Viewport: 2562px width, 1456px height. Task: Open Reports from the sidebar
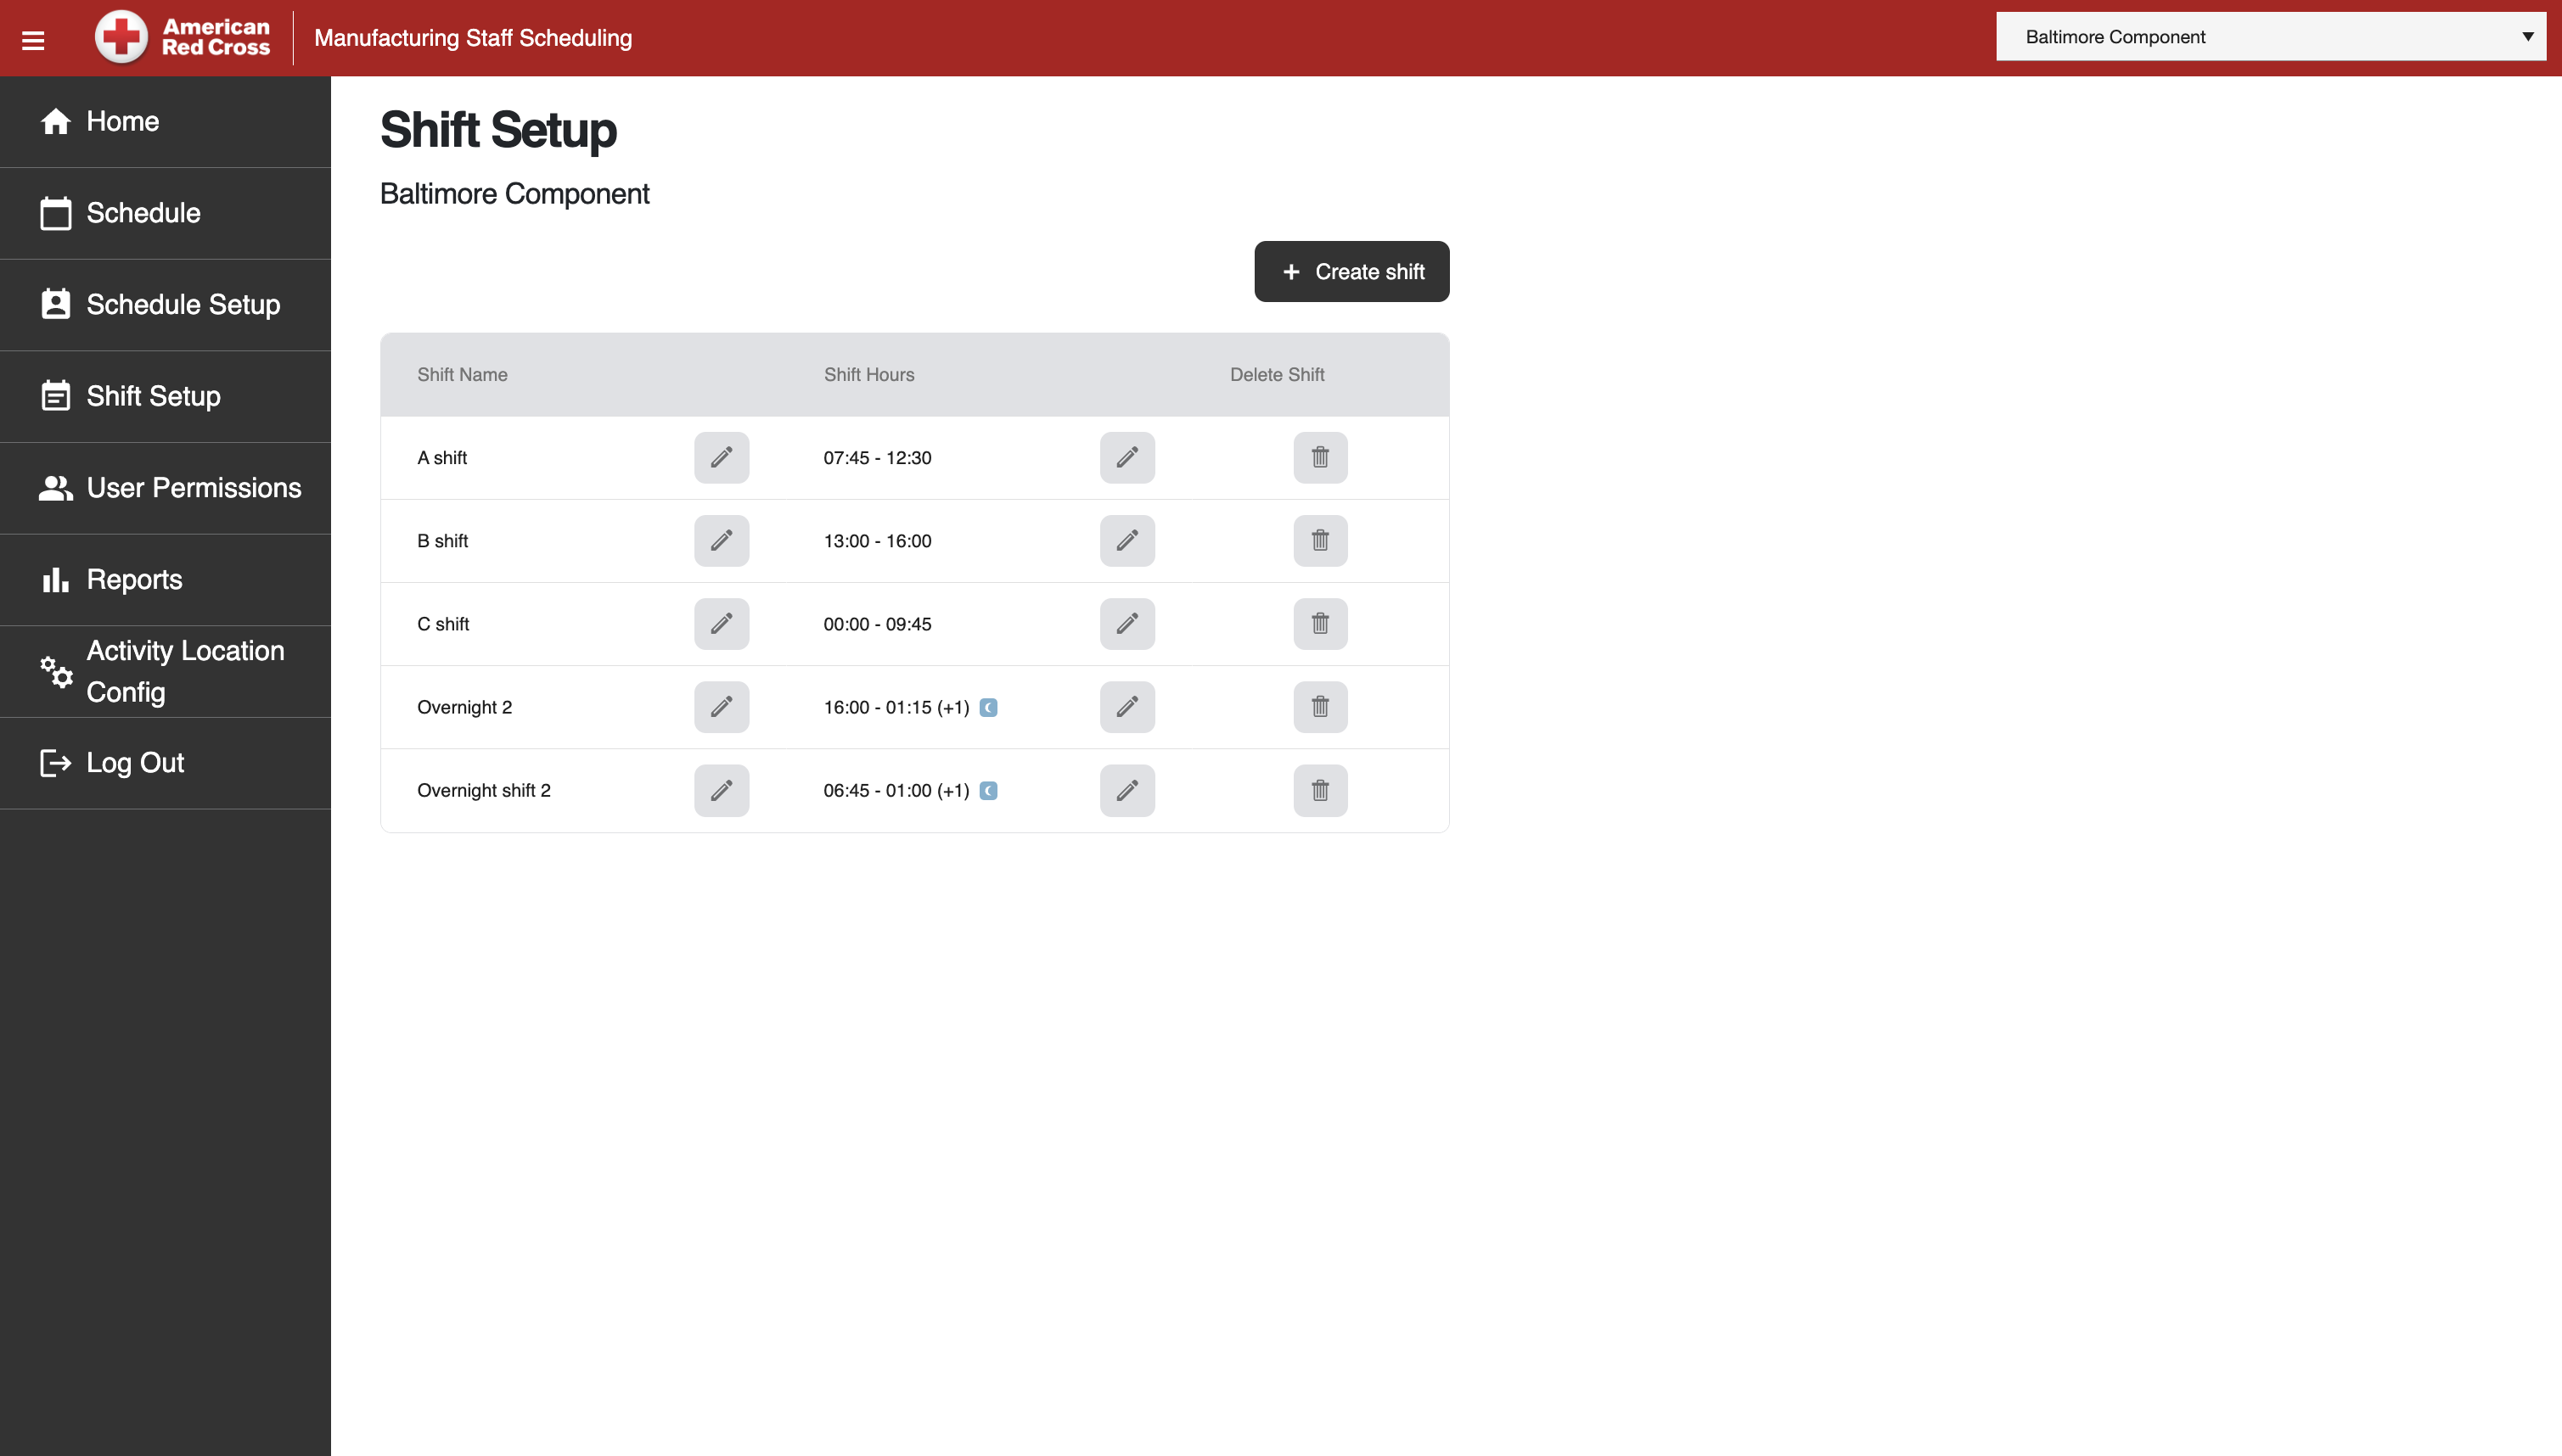pyautogui.click(x=165, y=580)
